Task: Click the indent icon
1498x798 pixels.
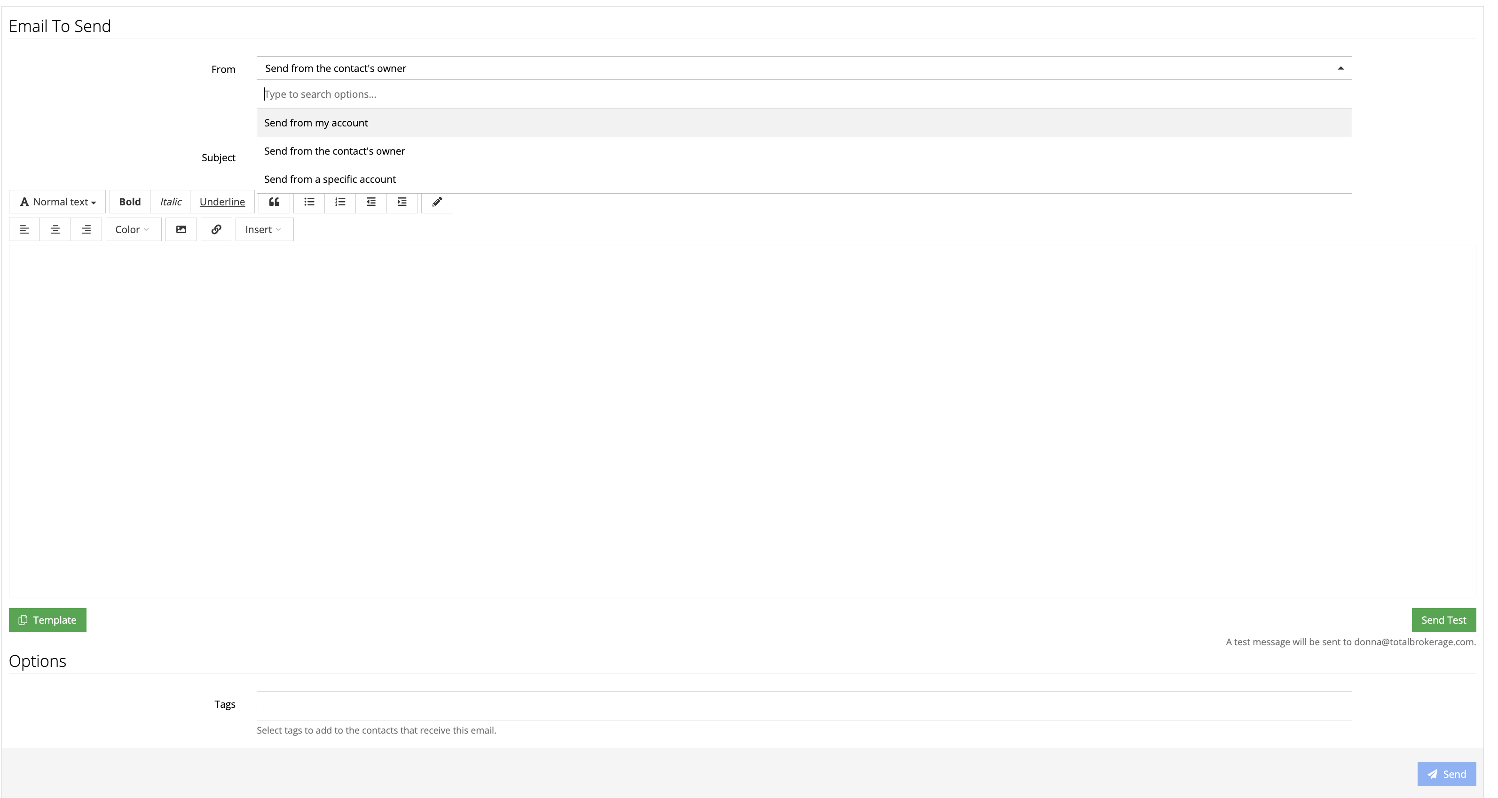Action: (x=402, y=202)
